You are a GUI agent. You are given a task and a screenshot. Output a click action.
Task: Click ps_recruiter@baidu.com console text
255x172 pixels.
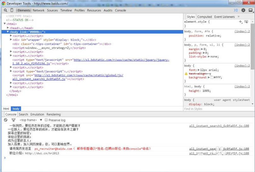[53, 149]
